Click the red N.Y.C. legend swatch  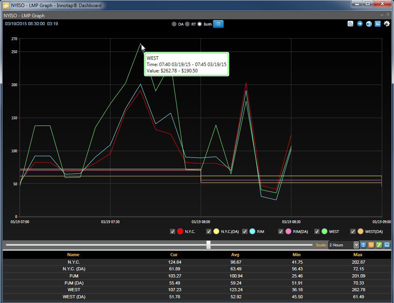180,231
